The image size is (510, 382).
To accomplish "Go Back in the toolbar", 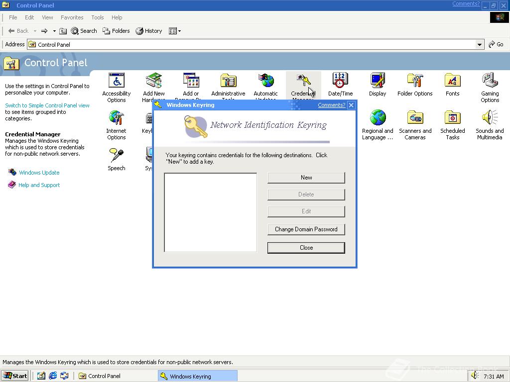I will pos(18,31).
